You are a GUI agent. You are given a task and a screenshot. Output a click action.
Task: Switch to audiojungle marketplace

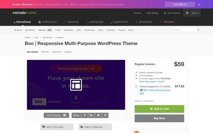pos(95,22)
